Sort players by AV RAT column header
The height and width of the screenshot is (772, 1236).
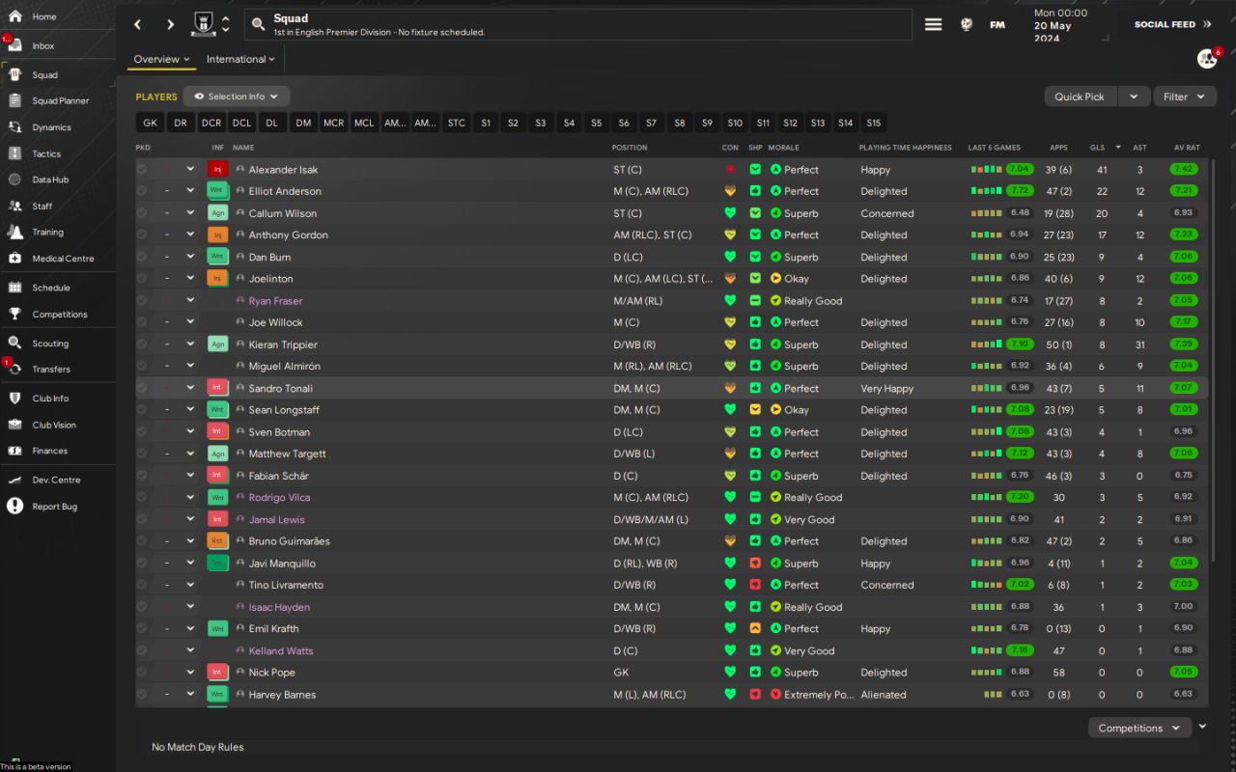[1186, 148]
